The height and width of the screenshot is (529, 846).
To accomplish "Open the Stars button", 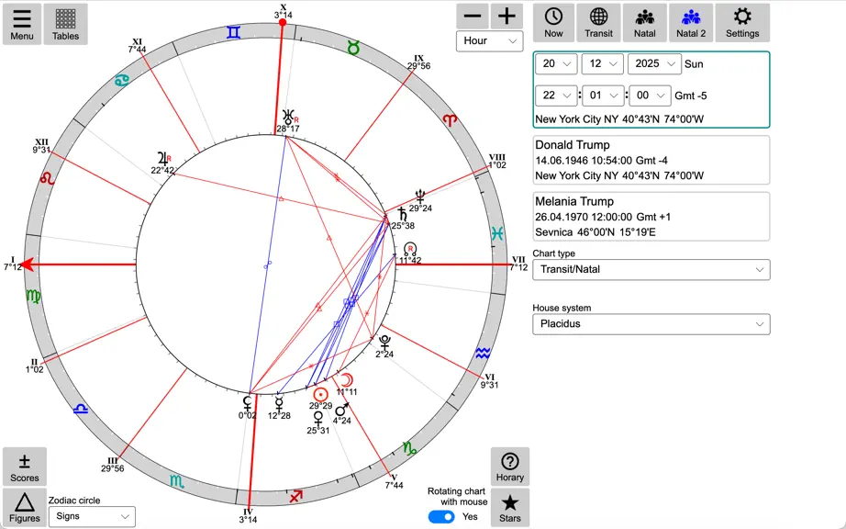I will click(x=510, y=508).
